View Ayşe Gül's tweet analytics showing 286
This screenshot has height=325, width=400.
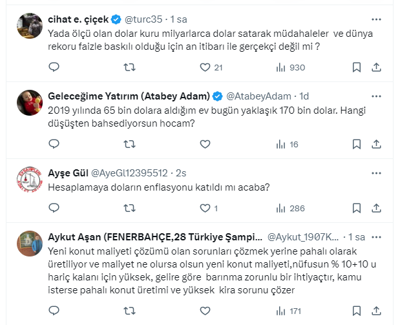289,208
